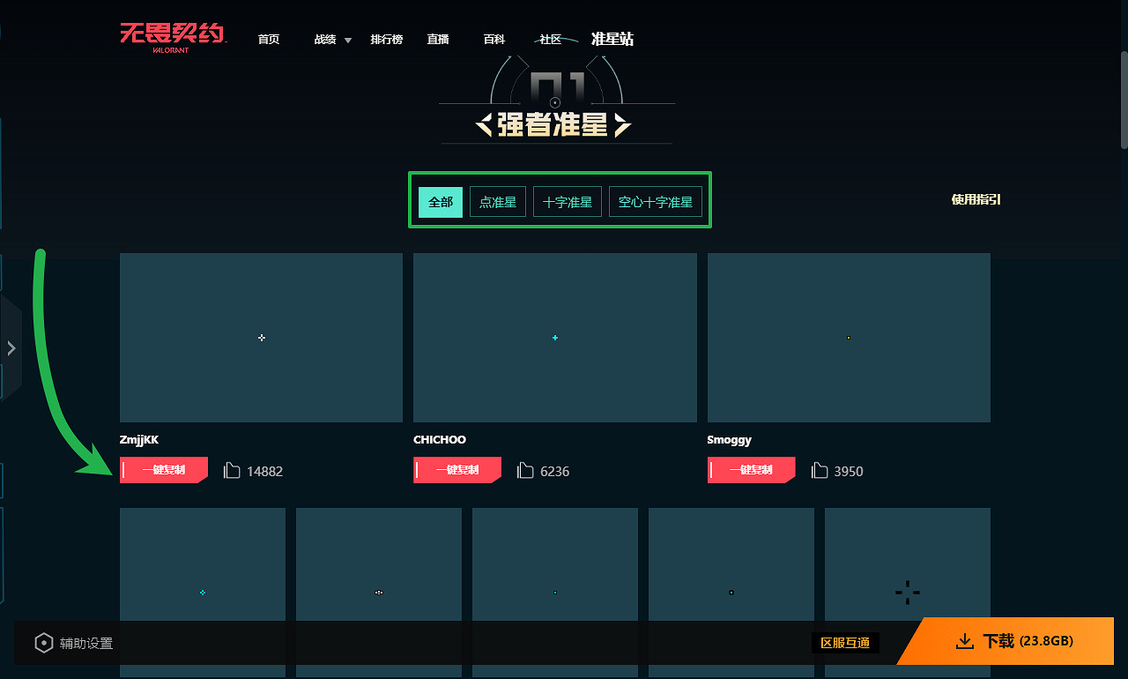Expand the left sidebar chevron panel
The width and height of the screenshot is (1128, 679).
[x=11, y=347]
